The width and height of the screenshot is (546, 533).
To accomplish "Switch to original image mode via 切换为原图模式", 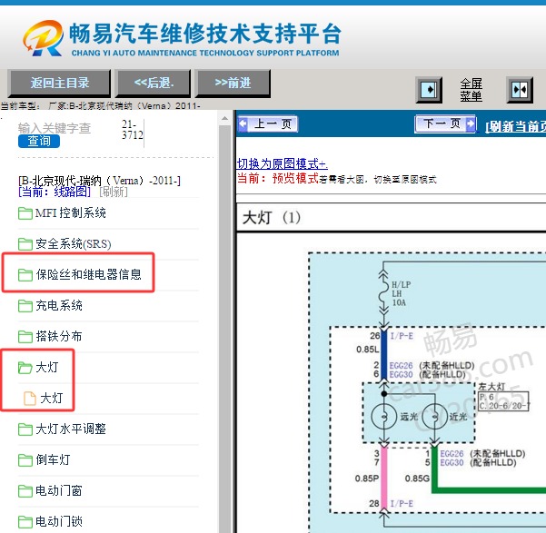I will (282, 163).
